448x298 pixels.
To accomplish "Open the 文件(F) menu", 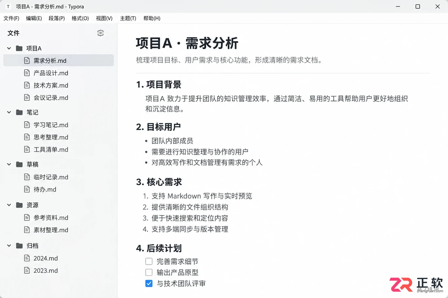I will 11,18.
